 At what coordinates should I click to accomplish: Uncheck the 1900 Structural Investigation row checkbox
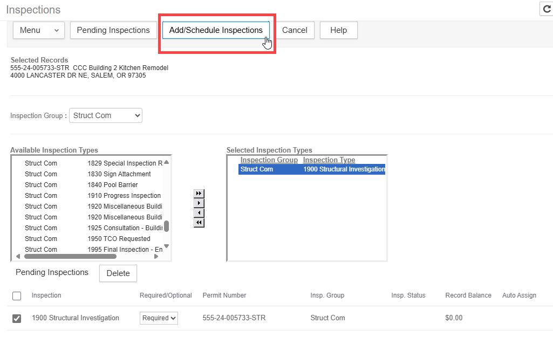tap(17, 319)
